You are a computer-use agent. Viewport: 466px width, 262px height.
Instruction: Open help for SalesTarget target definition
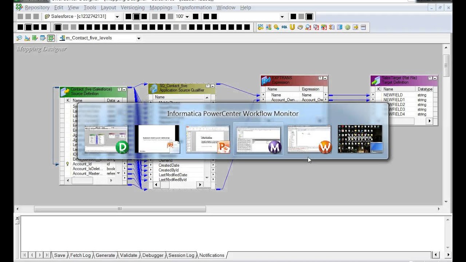point(430,78)
